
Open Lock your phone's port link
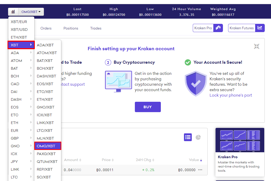click(231, 95)
